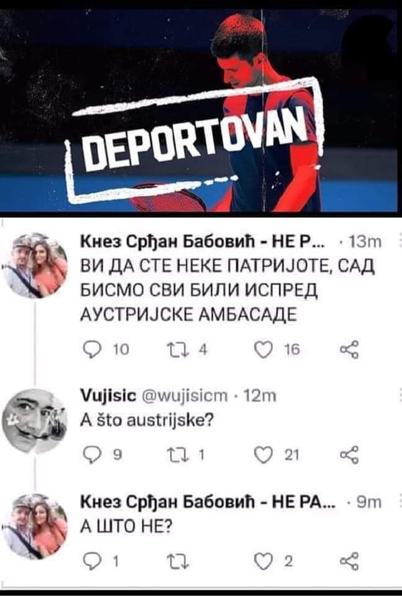
Task: Open Vujisic's display name link
Action: 109,395
